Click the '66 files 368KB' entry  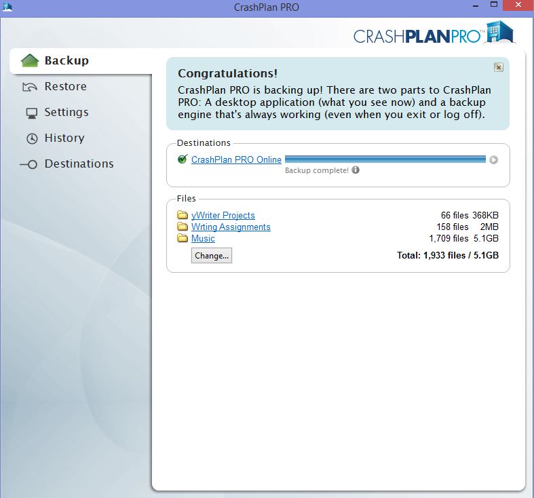coord(470,215)
